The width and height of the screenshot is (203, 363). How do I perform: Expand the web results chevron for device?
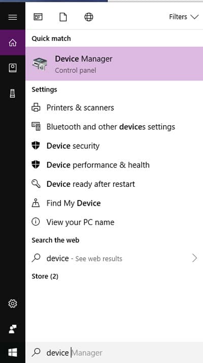[x=195, y=258]
